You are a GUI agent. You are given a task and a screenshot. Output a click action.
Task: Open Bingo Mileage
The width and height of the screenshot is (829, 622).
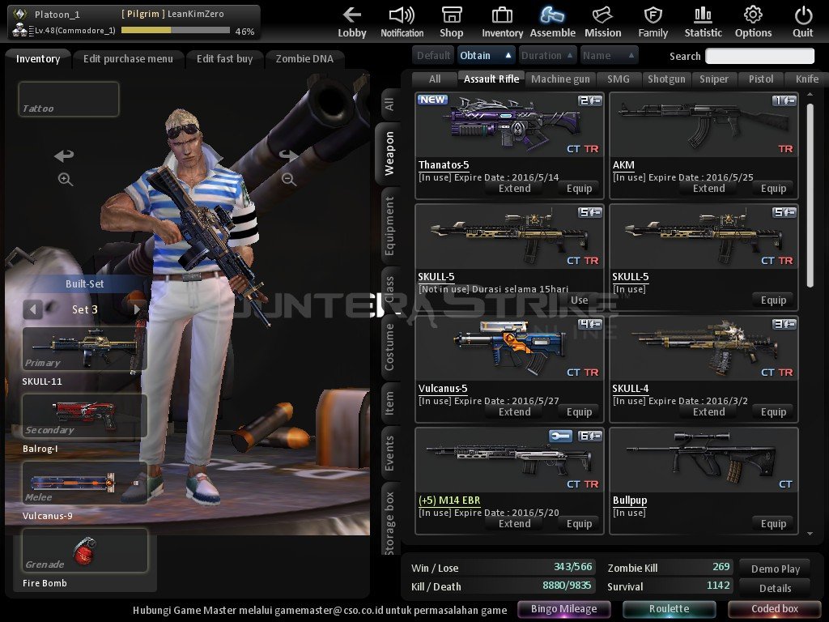coord(563,609)
